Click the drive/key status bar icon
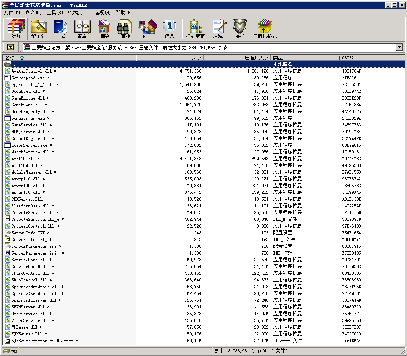The height and width of the screenshot is (356, 407). 10,351
